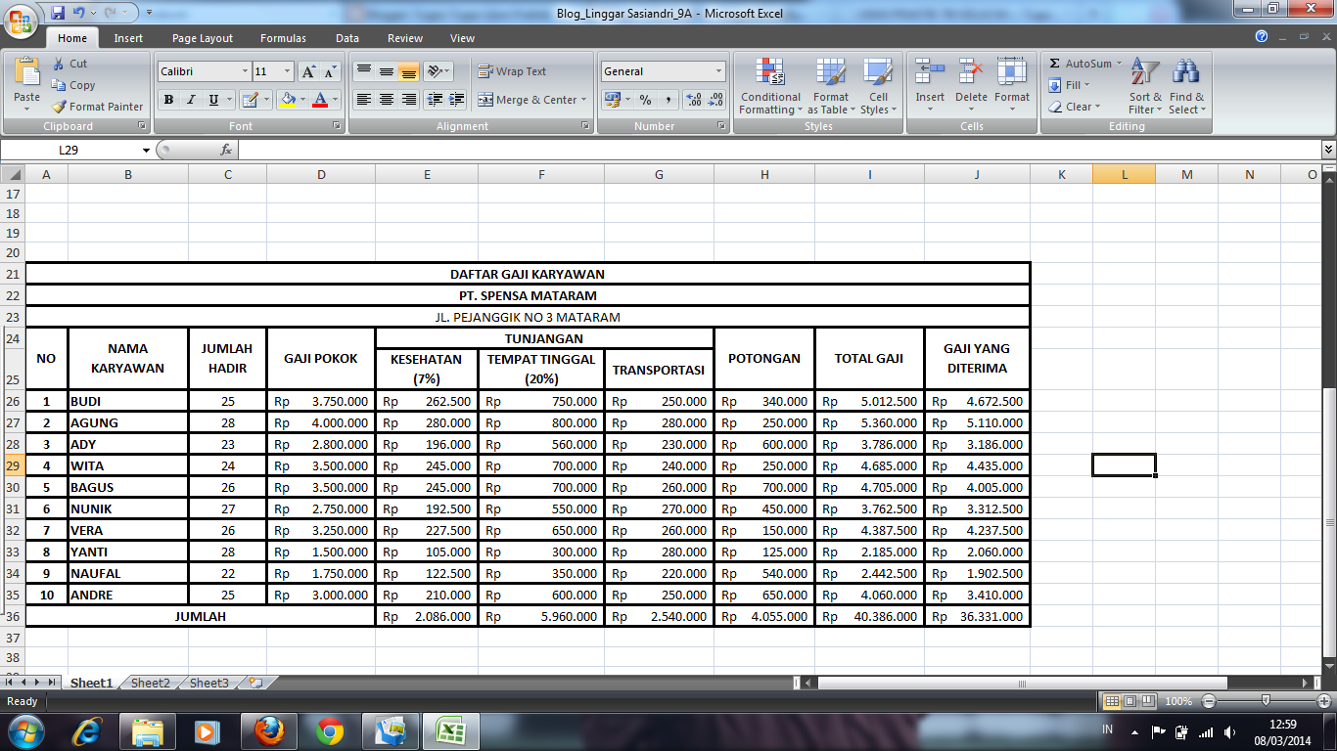Activate the Format Painter brush
1337x751 pixels.
(98, 107)
